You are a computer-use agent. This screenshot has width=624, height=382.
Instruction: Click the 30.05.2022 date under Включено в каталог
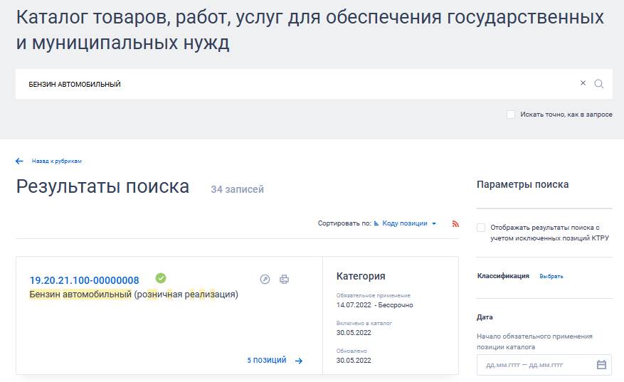(x=354, y=333)
